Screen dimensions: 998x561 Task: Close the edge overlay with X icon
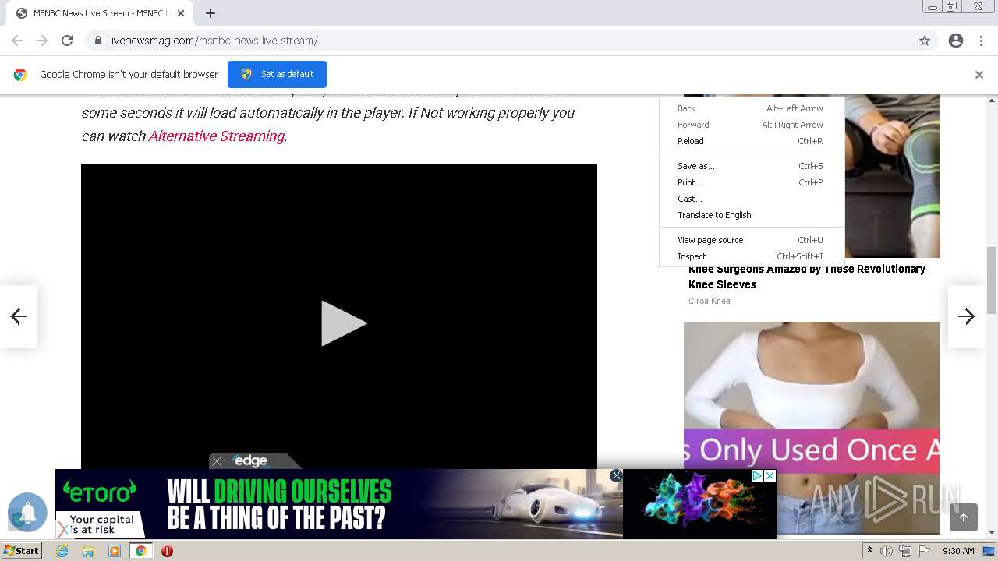point(217,461)
